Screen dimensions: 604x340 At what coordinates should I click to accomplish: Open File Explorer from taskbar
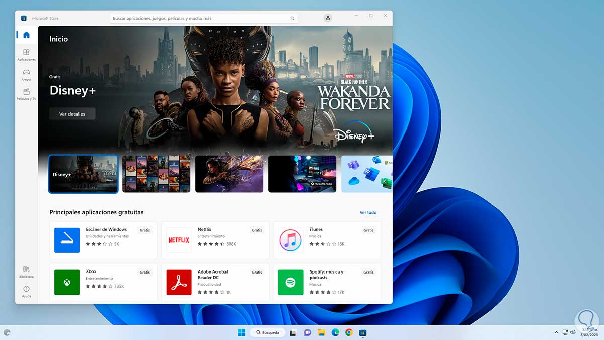pos(321,332)
